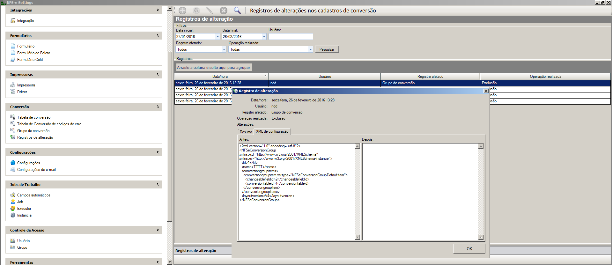Image resolution: width=612 pixels, height=265 pixels.
Task: Click the magnifier search icon in toolbar
Action: [x=237, y=11]
